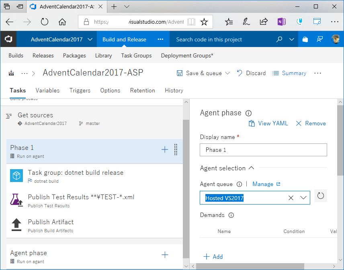Open the Packages hub
Image resolution: width=344 pixels, height=270 pixels.
point(74,56)
